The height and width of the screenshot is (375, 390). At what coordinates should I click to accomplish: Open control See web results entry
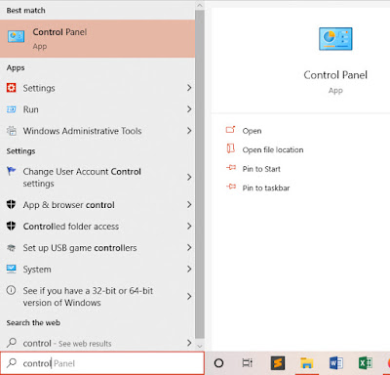pos(97,343)
